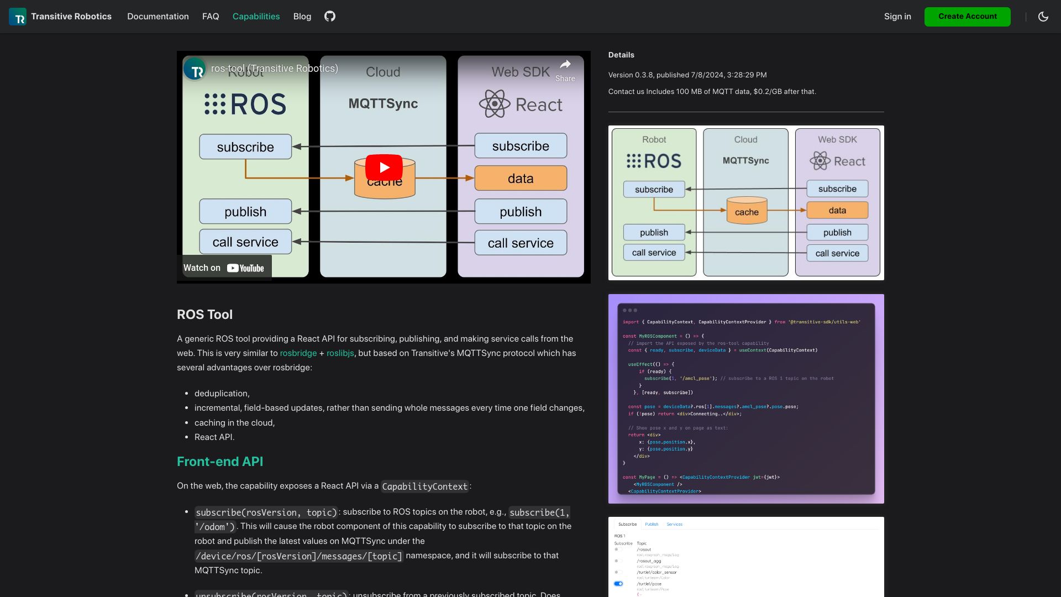Click the Share arrow on the video
Screen dimensions: 1061x597
tap(565, 70)
